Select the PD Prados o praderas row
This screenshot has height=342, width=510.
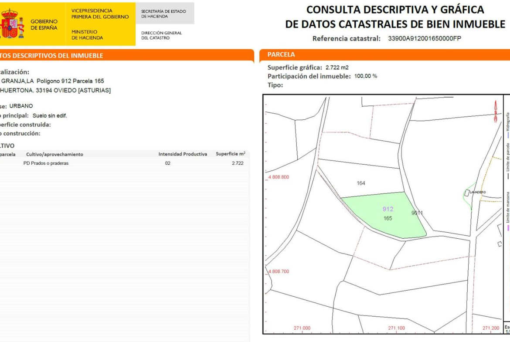pos(46,163)
